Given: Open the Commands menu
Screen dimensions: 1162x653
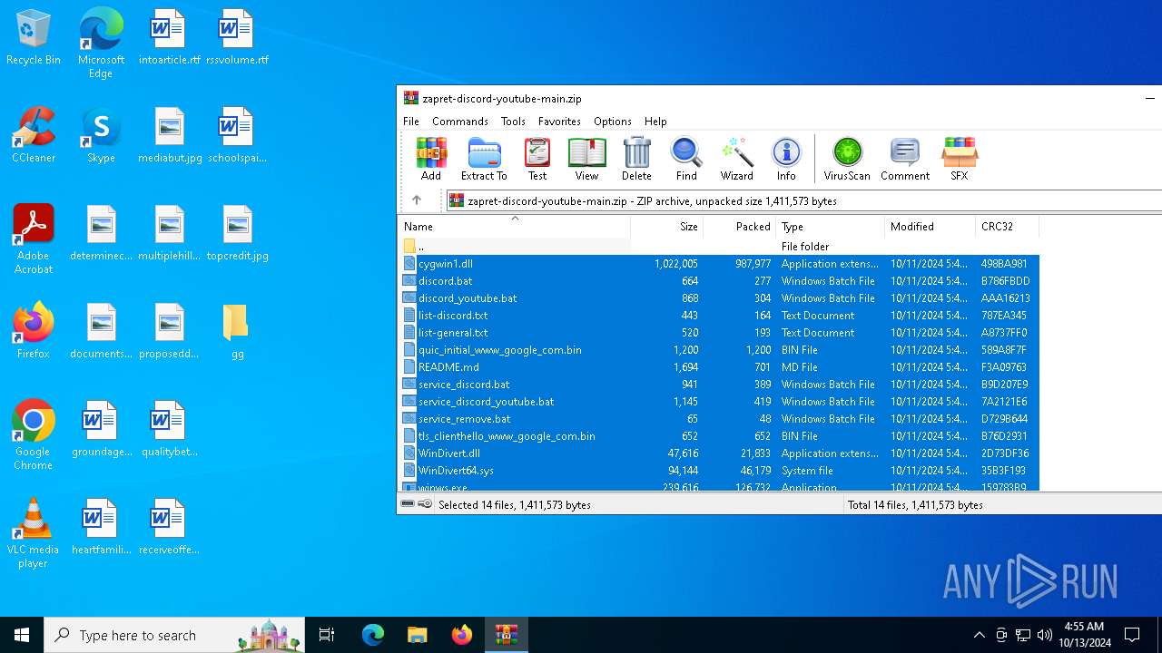Looking at the screenshot, I should tap(460, 121).
